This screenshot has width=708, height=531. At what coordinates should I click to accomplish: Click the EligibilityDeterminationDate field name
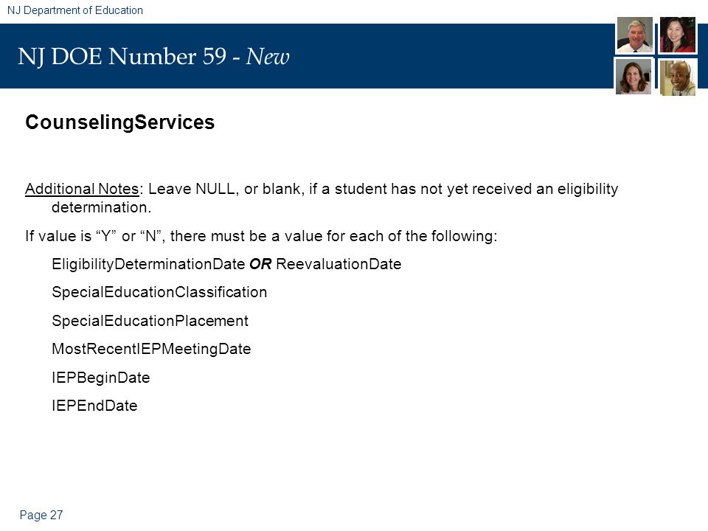pos(148,264)
